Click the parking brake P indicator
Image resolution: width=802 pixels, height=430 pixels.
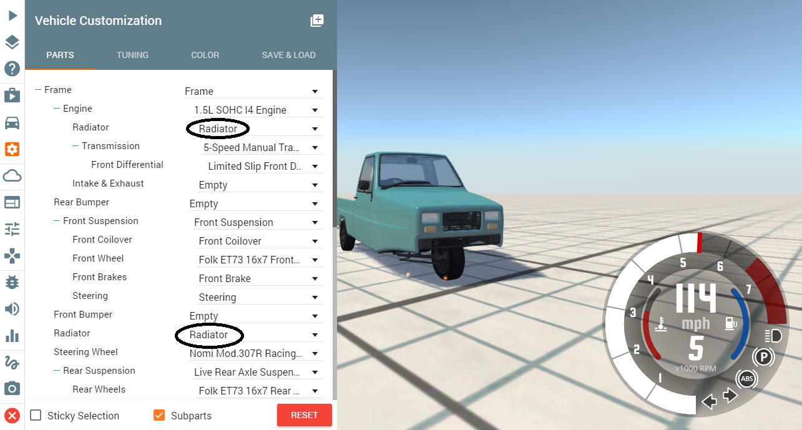[x=763, y=358]
